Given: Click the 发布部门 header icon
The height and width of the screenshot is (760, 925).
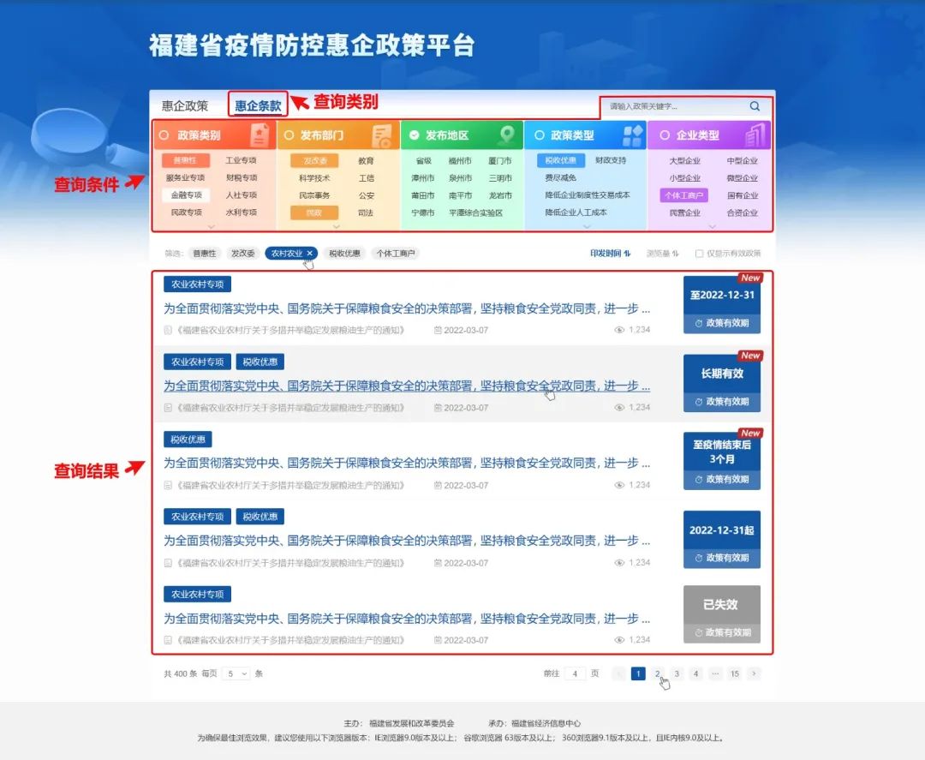Looking at the screenshot, I should 382,135.
